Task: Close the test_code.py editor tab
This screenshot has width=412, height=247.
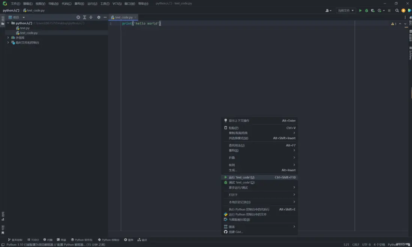Action: [x=135, y=17]
